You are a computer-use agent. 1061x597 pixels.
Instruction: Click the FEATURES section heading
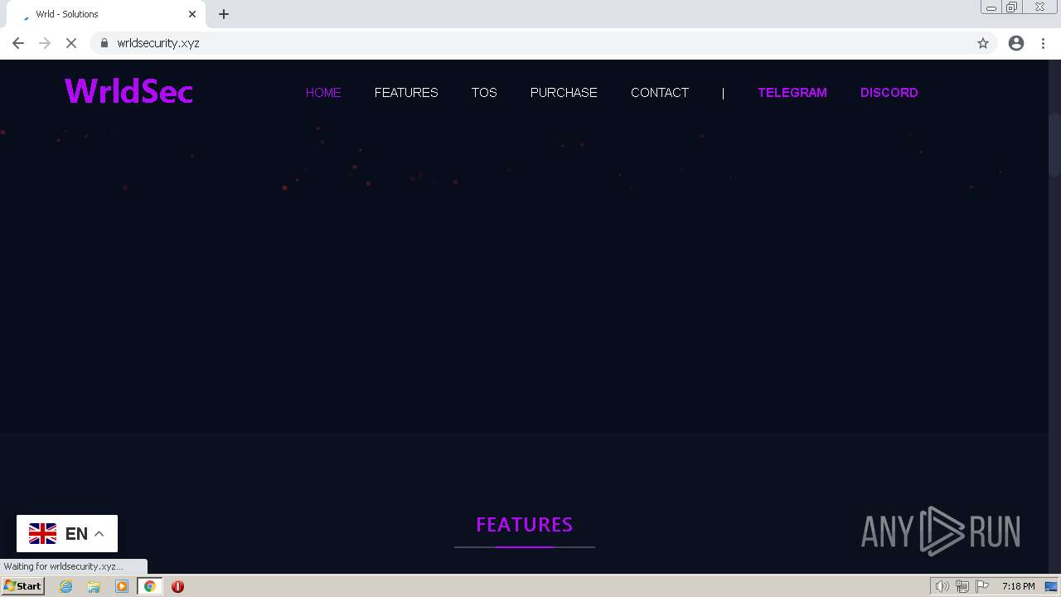(x=525, y=525)
